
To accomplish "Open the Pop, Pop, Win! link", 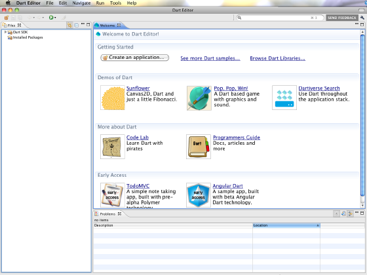I will (231, 88).
